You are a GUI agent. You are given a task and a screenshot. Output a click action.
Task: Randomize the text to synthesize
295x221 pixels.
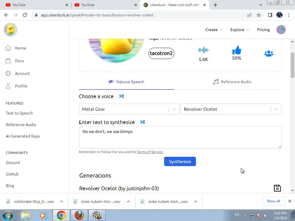click(x=142, y=122)
